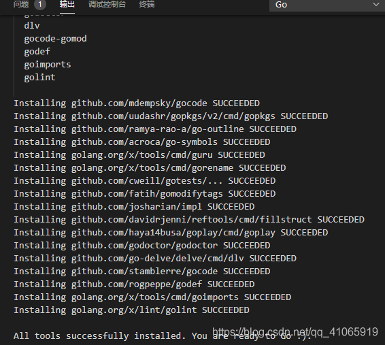Screen dimensions: 385x345
Task: Click github.com/josharian/impl path
Action: 137,207
